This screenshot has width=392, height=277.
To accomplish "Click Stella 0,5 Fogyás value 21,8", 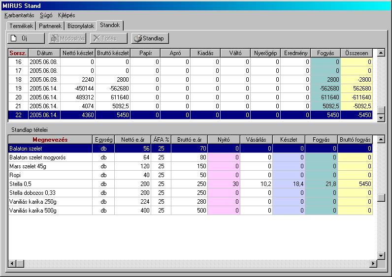I will [321, 184].
